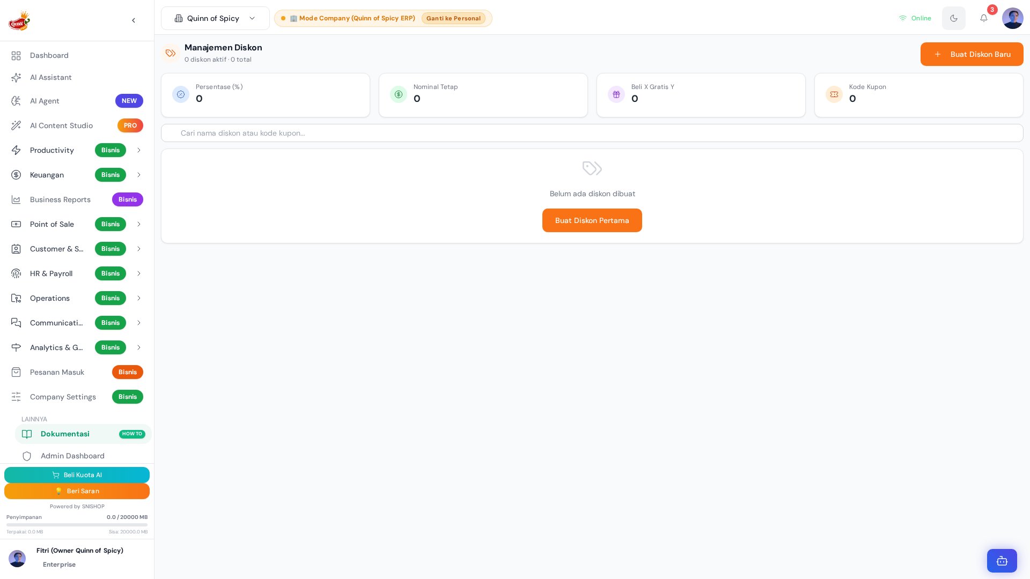Open Customer & S... menu item
The image size is (1030, 579).
(77, 249)
